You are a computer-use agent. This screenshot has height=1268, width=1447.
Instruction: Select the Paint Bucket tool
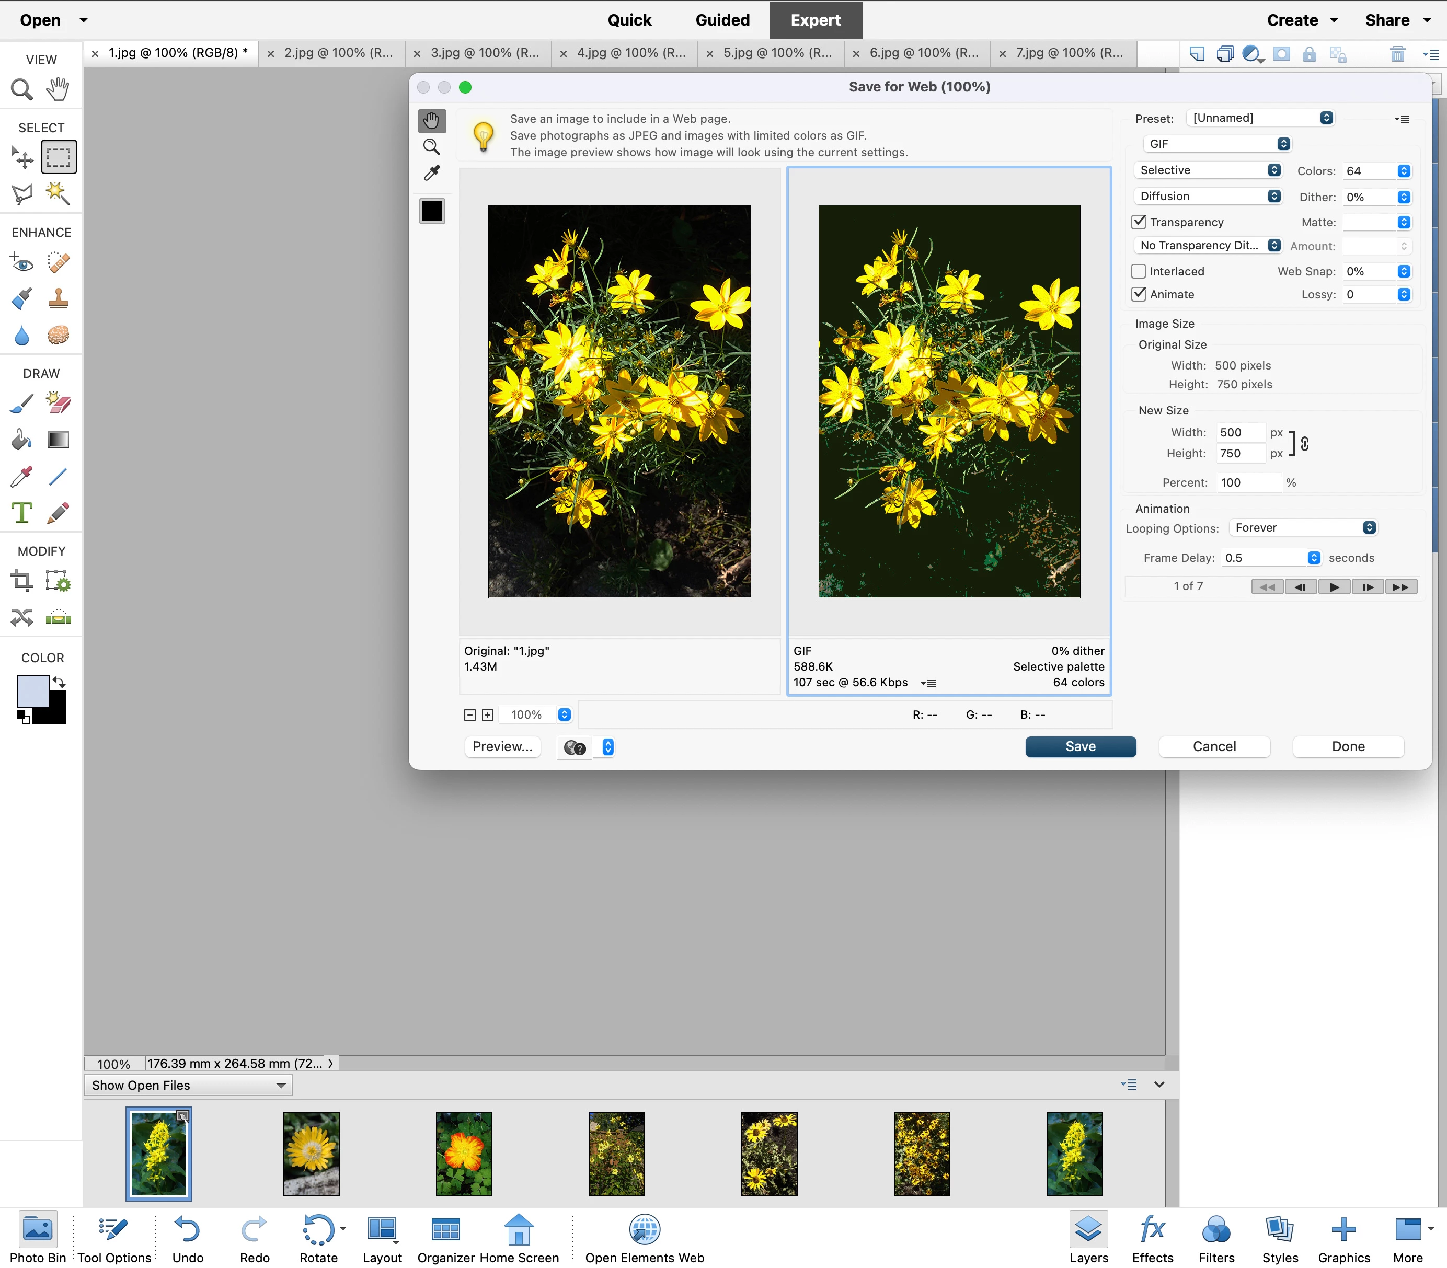(22, 440)
